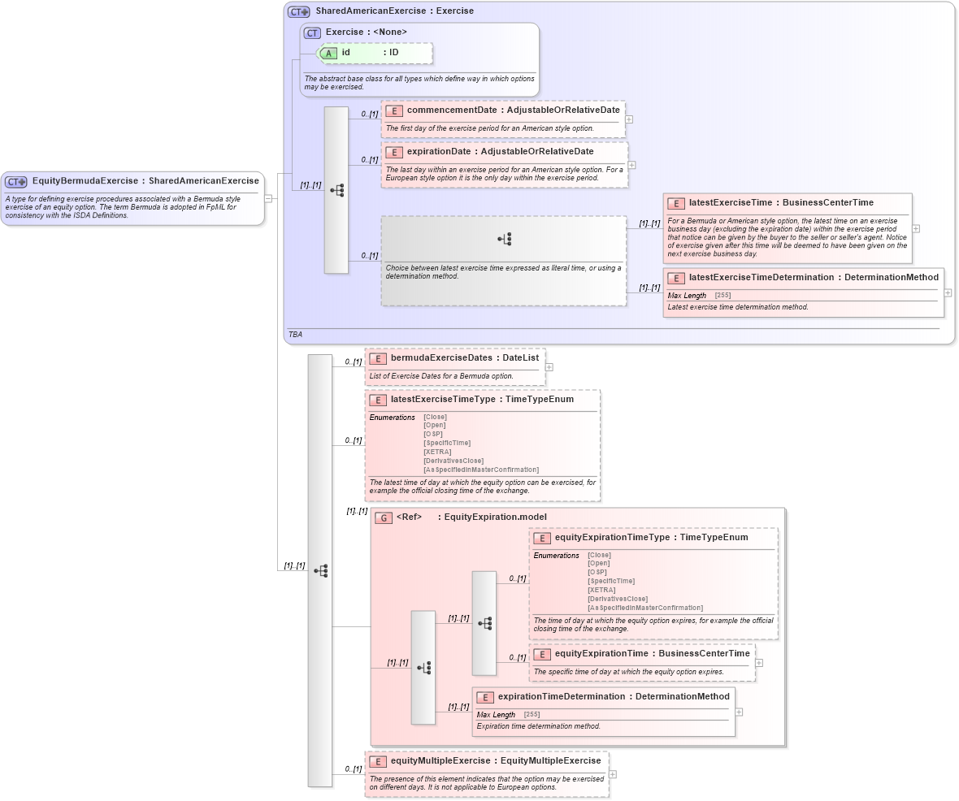Screen dimensions: 959x801
Task: Click the E icon of expirationTimeDetermination
Action: 485,696
